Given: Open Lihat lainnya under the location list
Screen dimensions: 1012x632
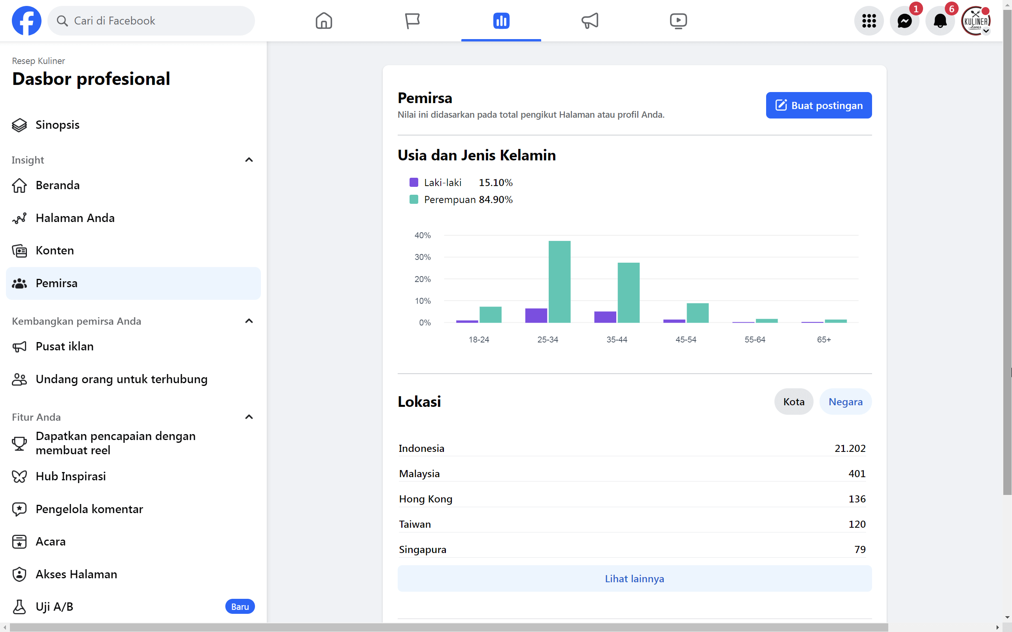Looking at the screenshot, I should tap(634, 579).
